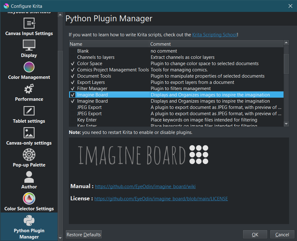Open the Pop-up Palette icon
Screen dimensions: 297x241
click(x=29, y=155)
